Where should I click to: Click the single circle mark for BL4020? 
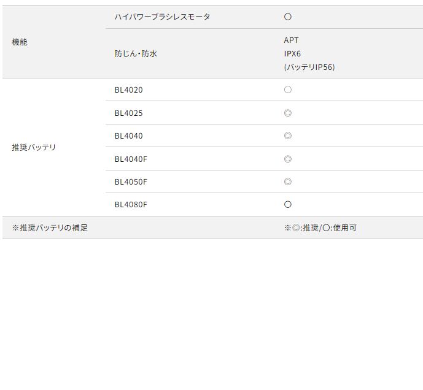287,90
